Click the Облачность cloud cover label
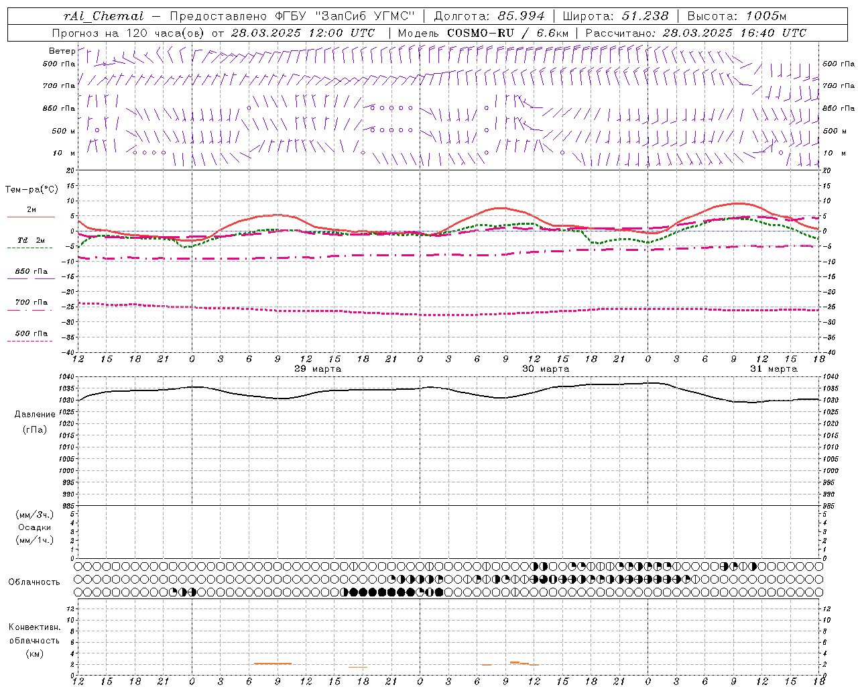This screenshot has height=687, width=858. [34, 582]
